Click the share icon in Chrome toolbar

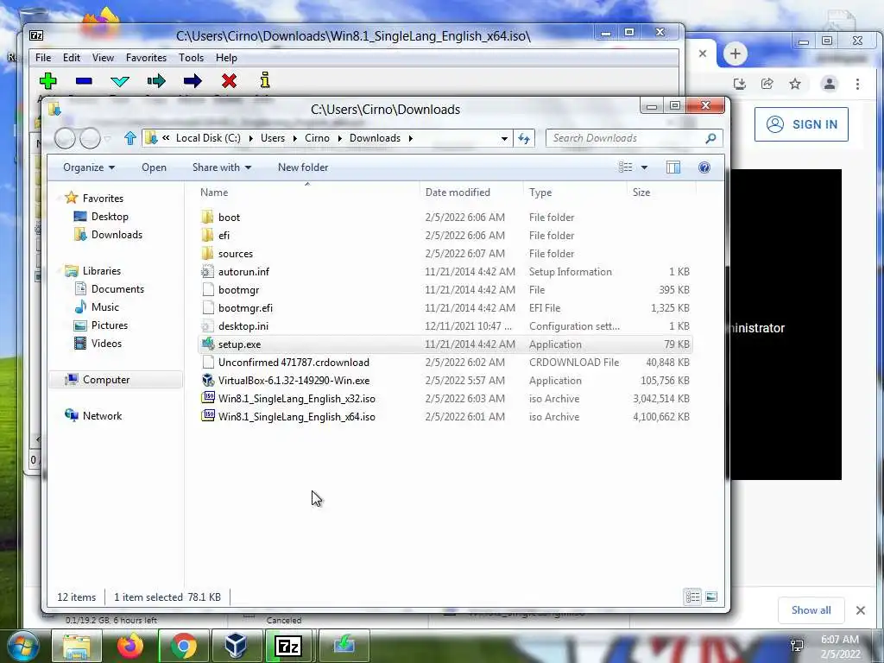767,84
